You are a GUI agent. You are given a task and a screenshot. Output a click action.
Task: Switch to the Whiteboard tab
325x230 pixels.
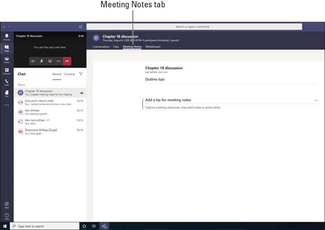coord(153,47)
